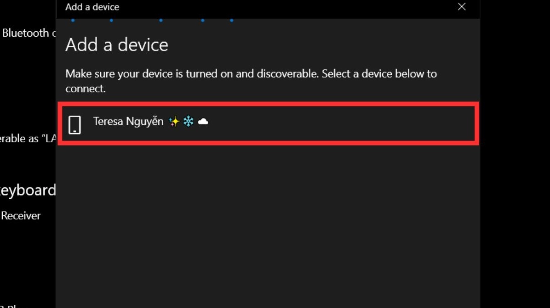Click the Bluetooth text in background settings
The width and height of the screenshot is (550, 308).
tap(25, 33)
